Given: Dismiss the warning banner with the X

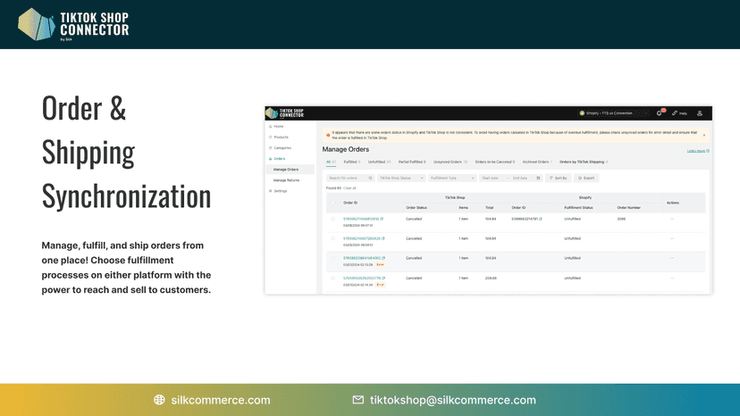Looking at the screenshot, I should (704, 136).
